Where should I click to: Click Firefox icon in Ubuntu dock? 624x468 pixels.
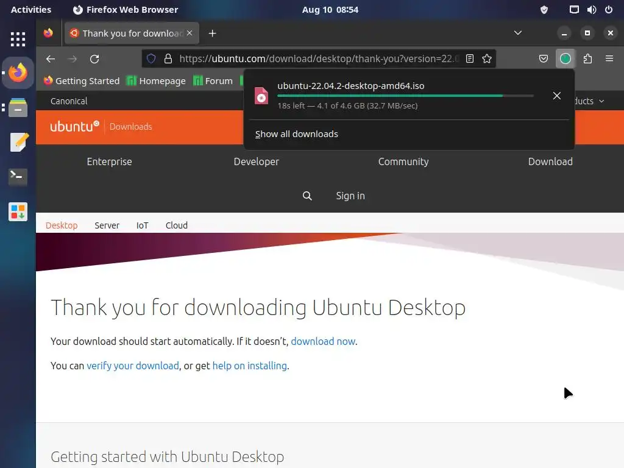click(x=18, y=73)
